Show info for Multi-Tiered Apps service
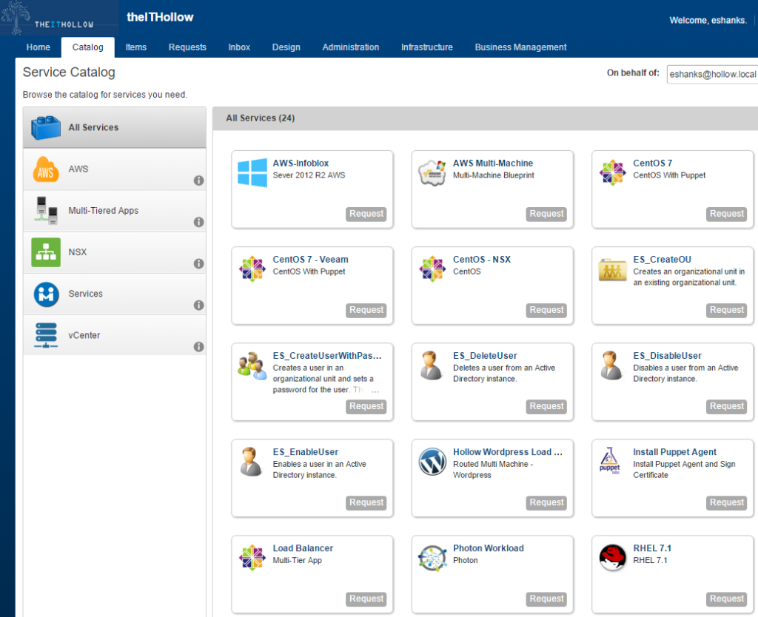The width and height of the screenshot is (758, 617). (x=198, y=222)
